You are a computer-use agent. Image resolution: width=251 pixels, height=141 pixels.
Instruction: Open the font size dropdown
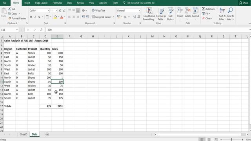click(56, 11)
